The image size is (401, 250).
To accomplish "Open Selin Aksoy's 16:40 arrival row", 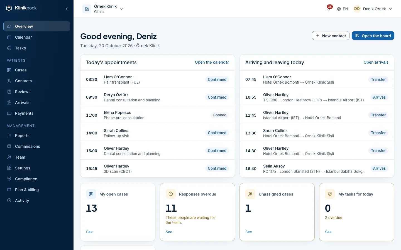I will (x=317, y=169).
